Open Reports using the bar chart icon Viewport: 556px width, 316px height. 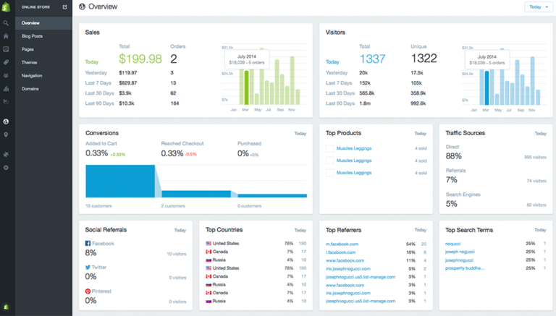click(6, 89)
